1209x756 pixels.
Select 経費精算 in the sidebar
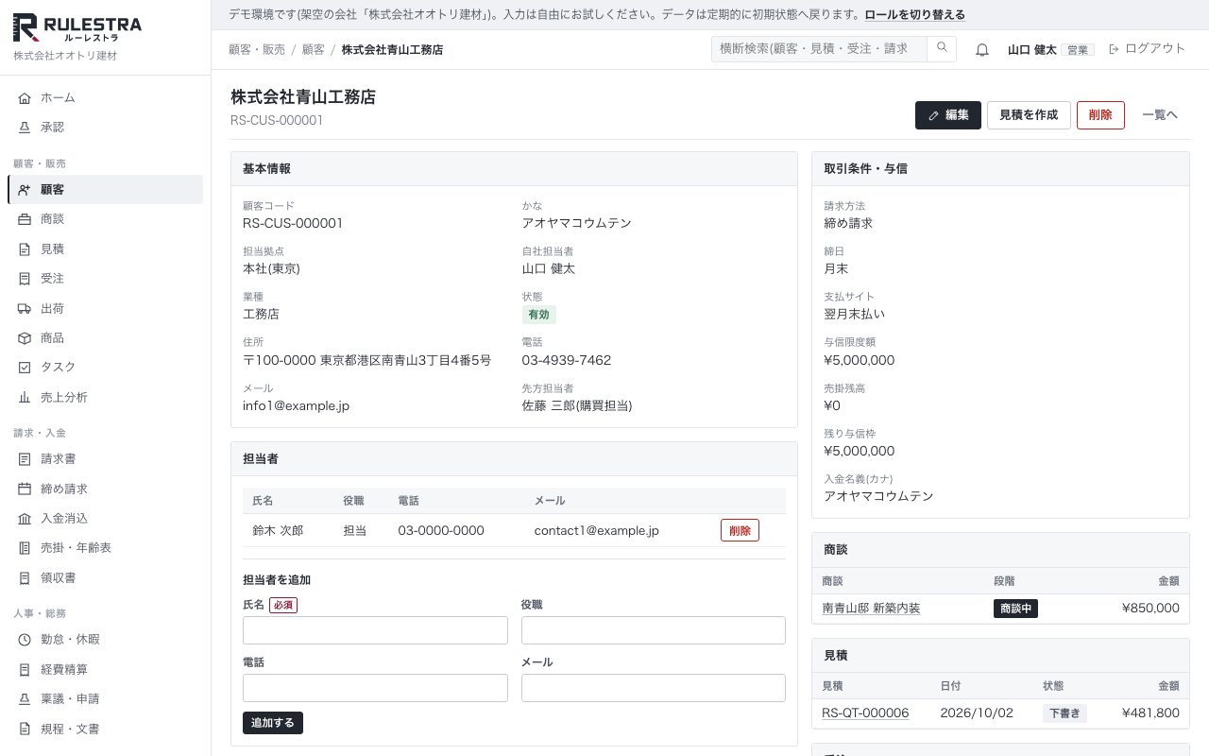coord(106,669)
